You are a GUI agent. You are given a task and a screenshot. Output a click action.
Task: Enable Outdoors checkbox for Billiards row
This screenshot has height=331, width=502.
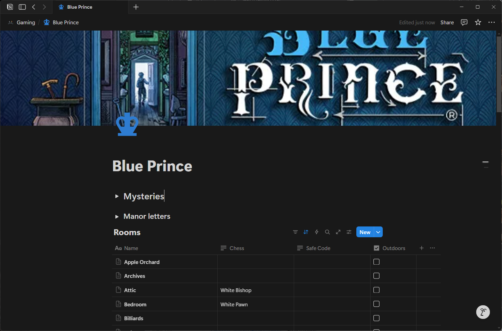click(376, 318)
